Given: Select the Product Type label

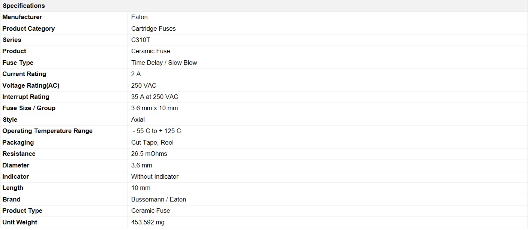Looking at the screenshot, I should (x=22, y=211).
